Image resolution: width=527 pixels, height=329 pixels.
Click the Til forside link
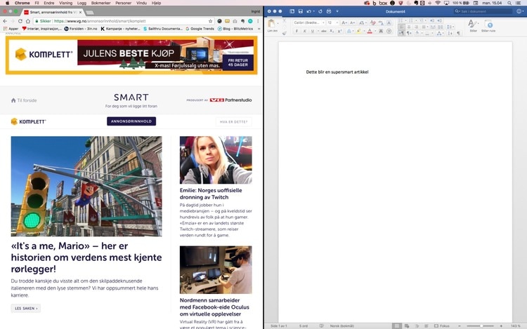tap(24, 100)
